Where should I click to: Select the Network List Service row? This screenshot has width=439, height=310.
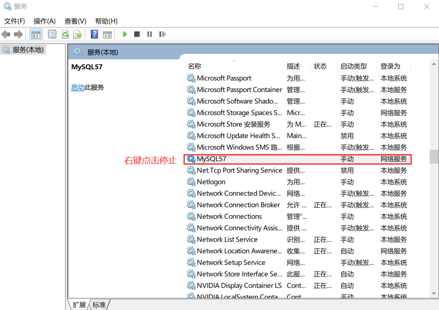(x=298, y=239)
